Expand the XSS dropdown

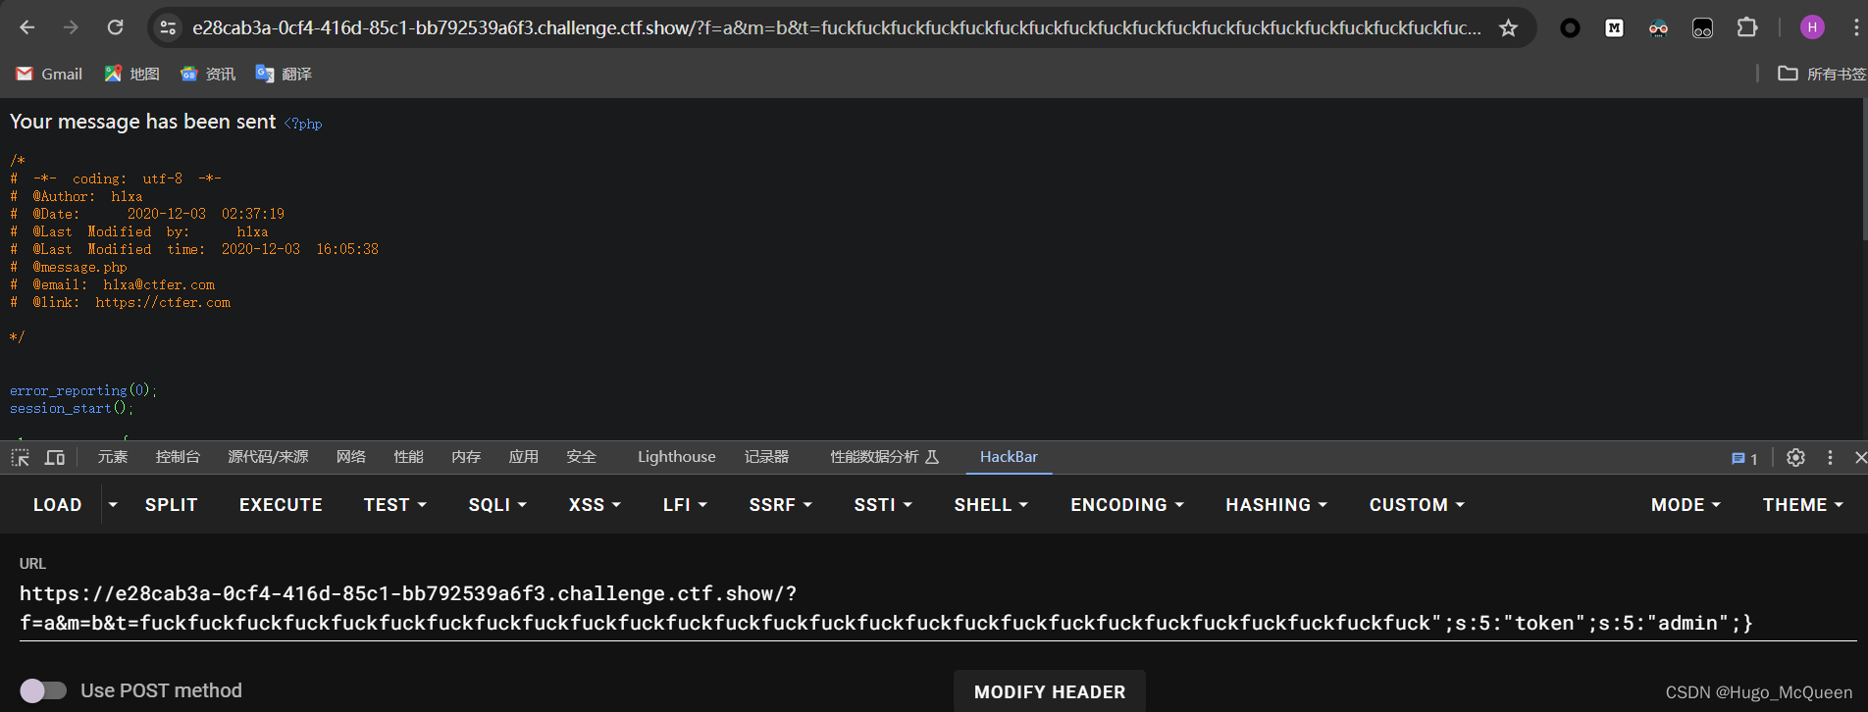coord(595,505)
